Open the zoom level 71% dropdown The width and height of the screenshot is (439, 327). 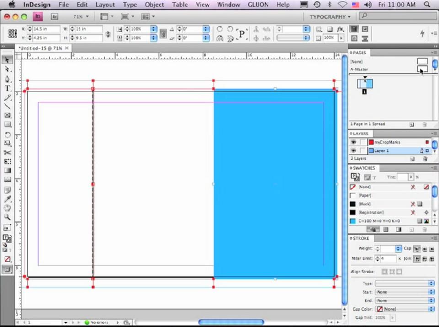click(81, 17)
